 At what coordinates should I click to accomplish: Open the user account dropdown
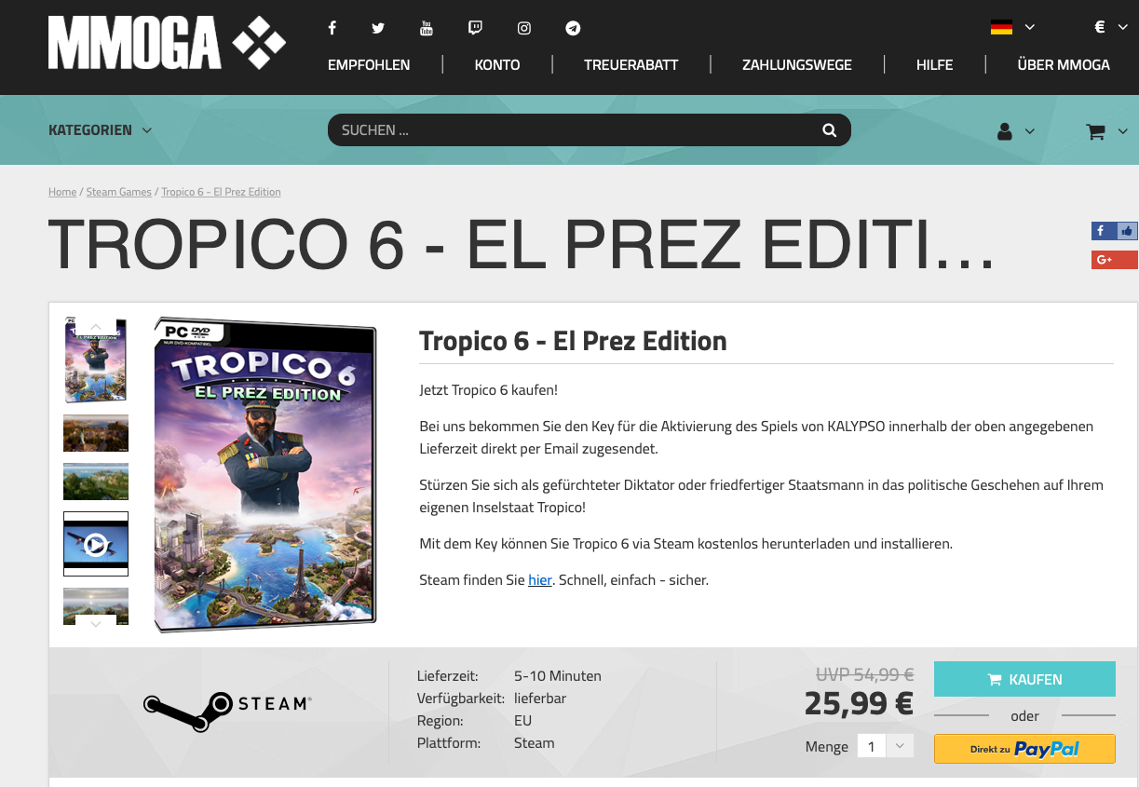pyautogui.click(x=1015, y=131)
